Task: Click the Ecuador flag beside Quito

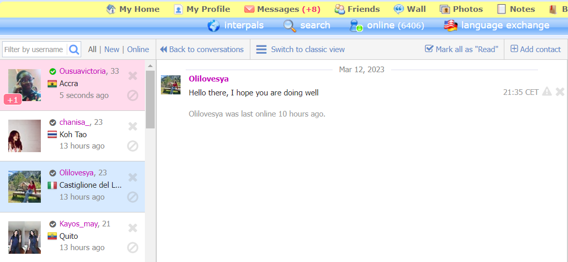Action: tap(52, 236)
